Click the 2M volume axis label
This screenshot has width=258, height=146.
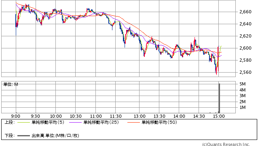tap(243, 102)
